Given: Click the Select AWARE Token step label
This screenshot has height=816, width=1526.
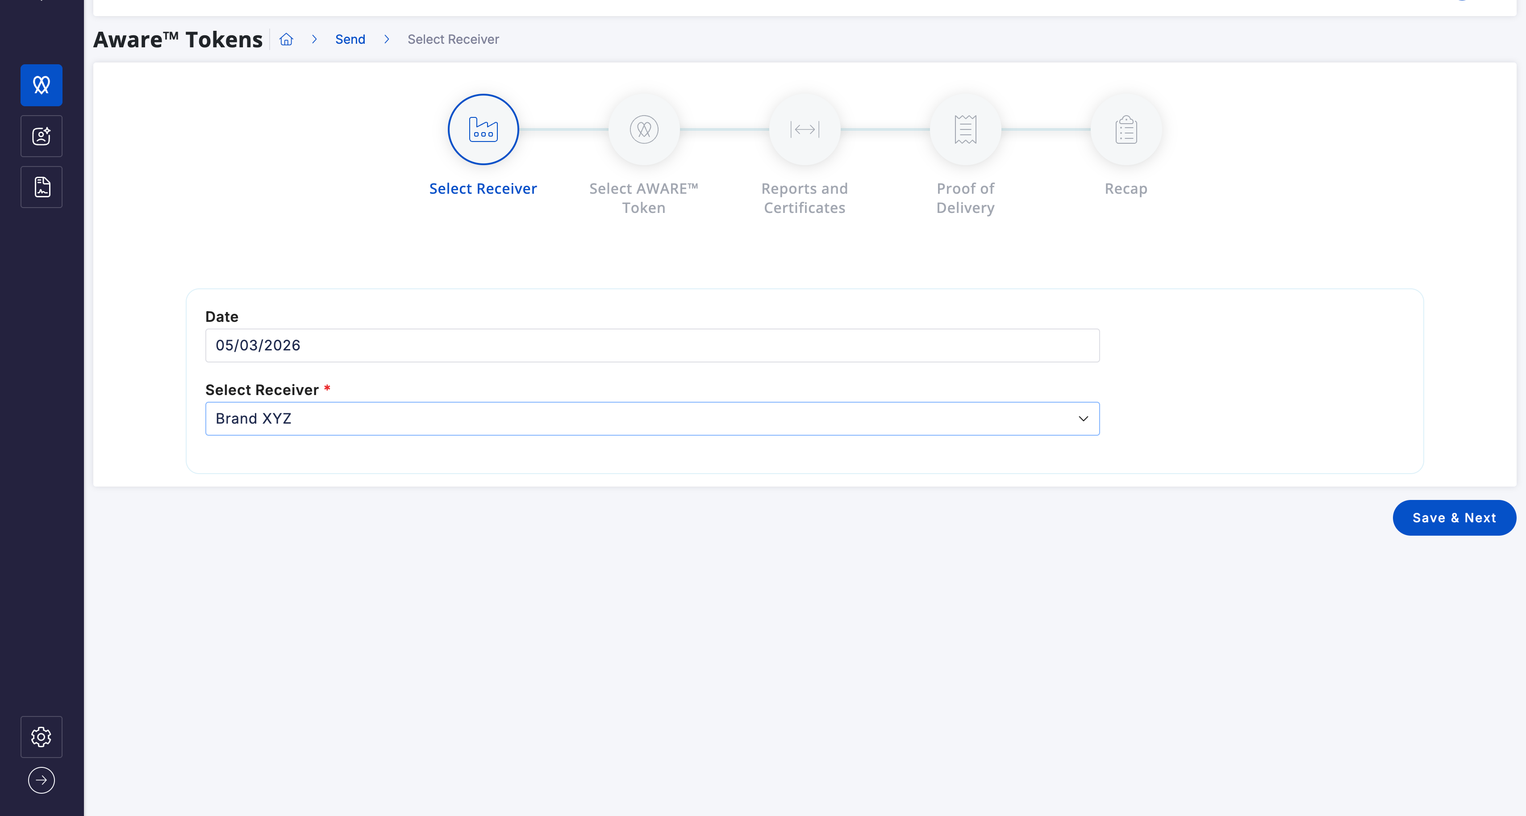Looking at the screenshot, I should tap(644, 198).
